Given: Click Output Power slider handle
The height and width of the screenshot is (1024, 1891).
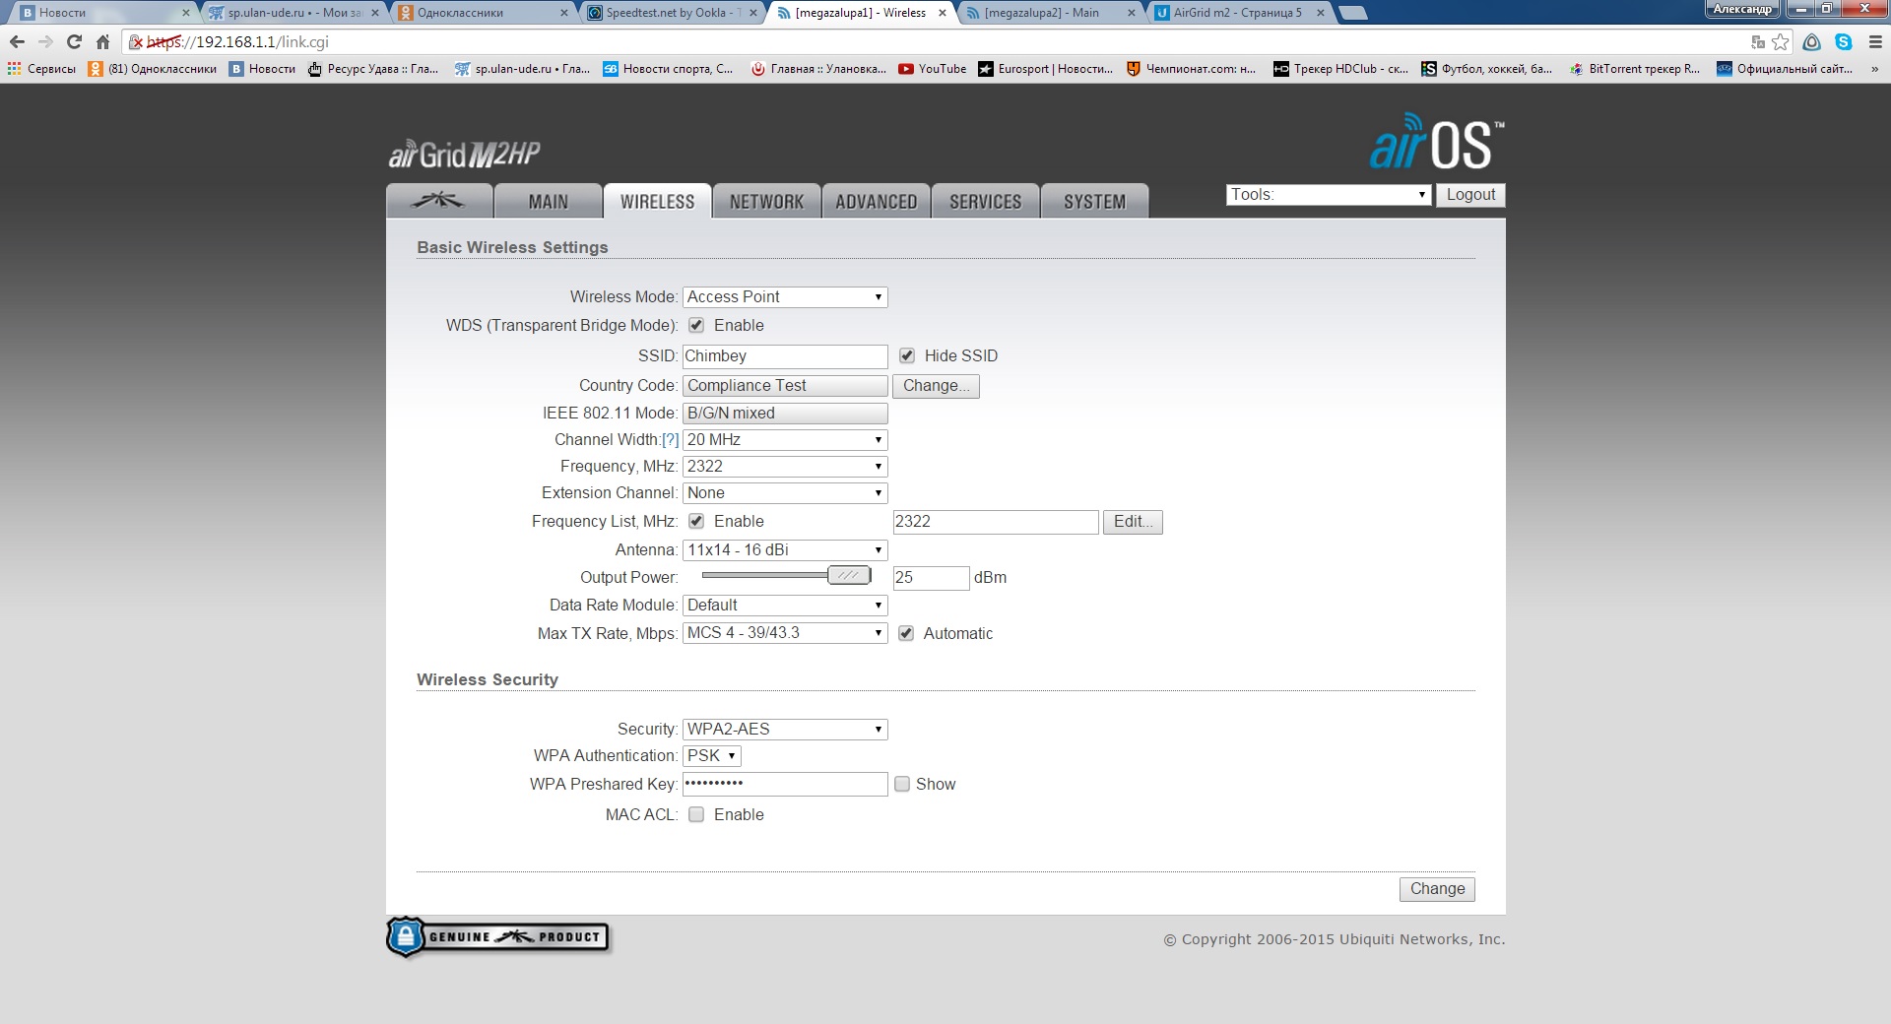Looking at the screenshot, I should (x=849, y=575).
